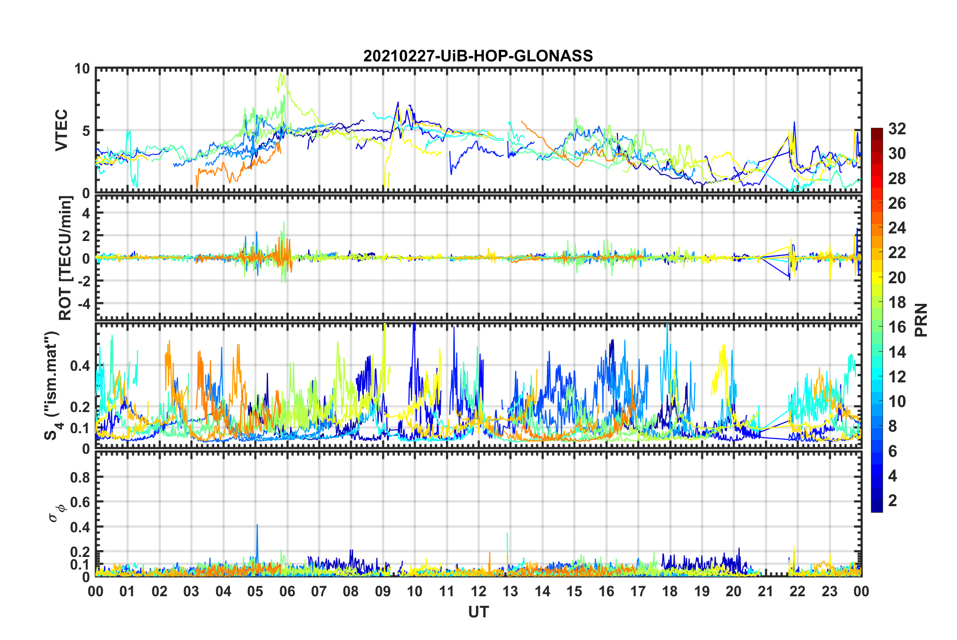Click the yellow colorbar segment at PRN 20
Viewport: 957px width, 640px height.
coord(876,278)
